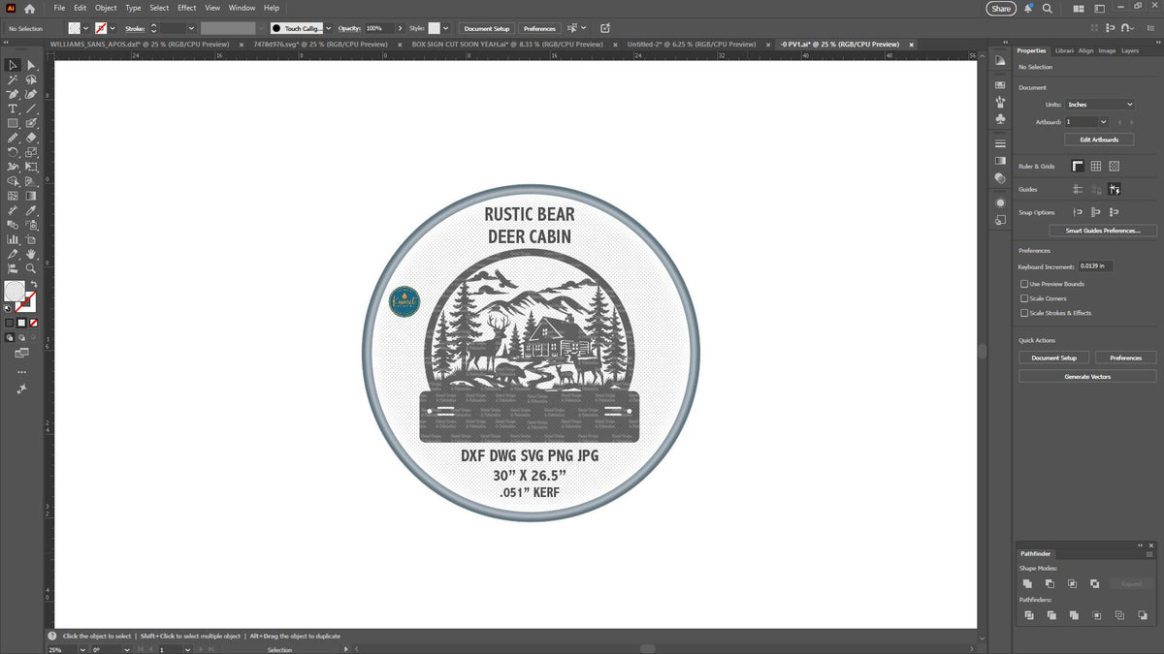Open the Effect menu
The image size is (1164, 654).
tap(186, 8)
